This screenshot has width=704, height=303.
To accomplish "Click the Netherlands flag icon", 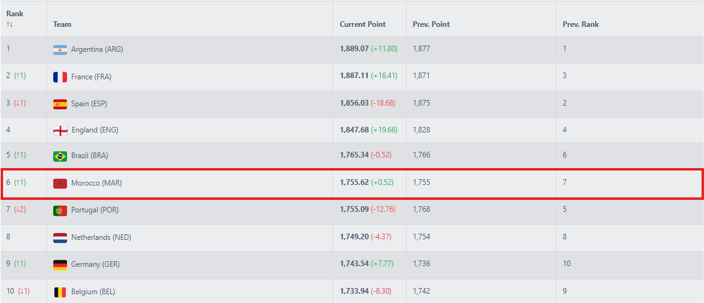I will (x=60, y=237).
